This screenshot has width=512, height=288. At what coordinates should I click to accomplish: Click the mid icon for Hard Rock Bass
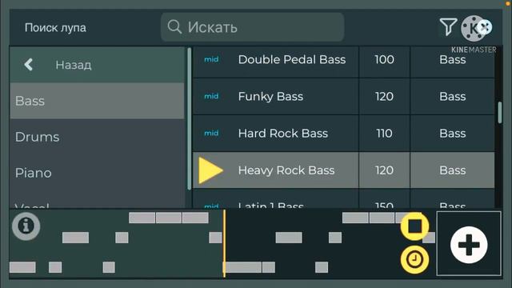tap(211, 134)
